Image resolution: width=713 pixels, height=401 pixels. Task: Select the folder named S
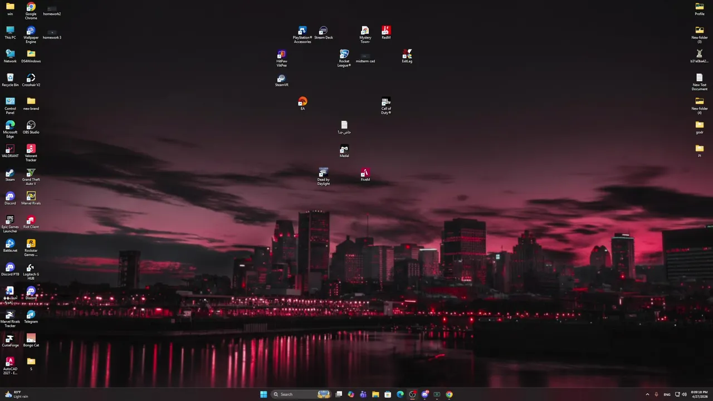pyautogui.click(x=31, y=364)
